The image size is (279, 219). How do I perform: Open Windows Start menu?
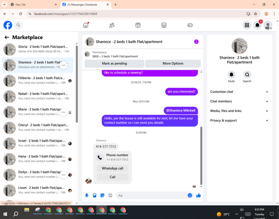tap(5, 214)
